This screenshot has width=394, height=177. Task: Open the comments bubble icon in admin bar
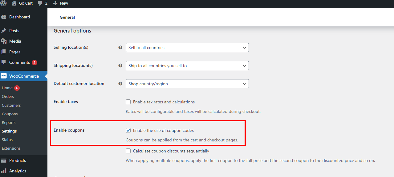(x=40, y=3)
